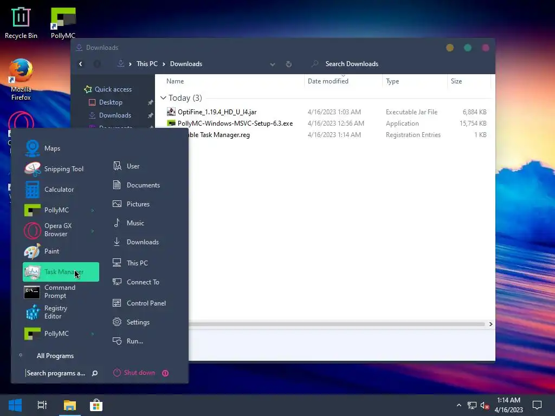Image resolution: width=555 pixels, height=416 pixels.
Task: Open File Explorer on the taskbar
Action: click(x=70, y=405)
